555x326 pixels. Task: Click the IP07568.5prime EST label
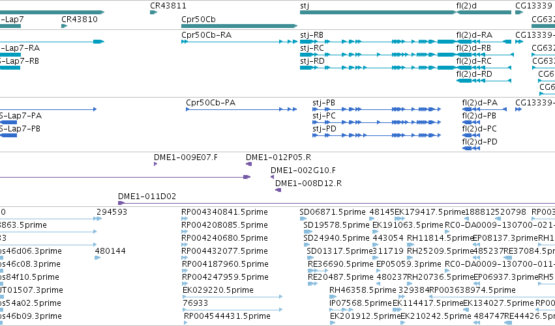pyautogui.click(x=360, y=303)
